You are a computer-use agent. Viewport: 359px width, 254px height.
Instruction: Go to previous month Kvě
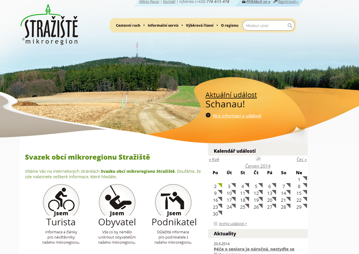[x=214, y=160]
